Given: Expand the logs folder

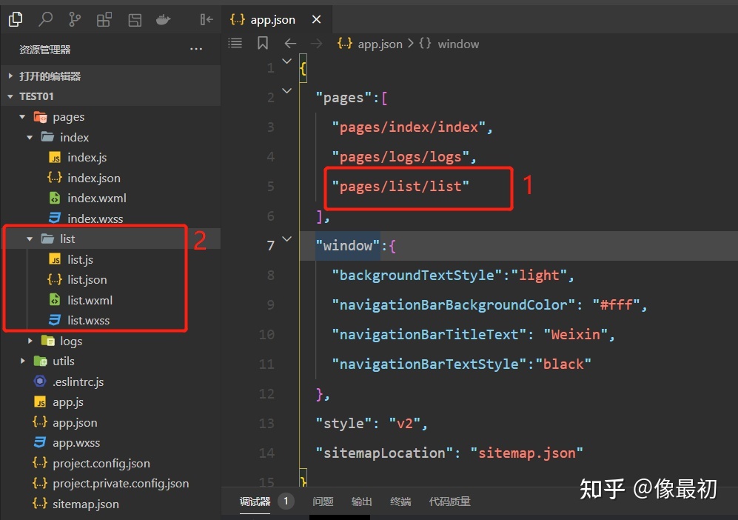Looking at the screenshot, I should (x=30, y=341).
